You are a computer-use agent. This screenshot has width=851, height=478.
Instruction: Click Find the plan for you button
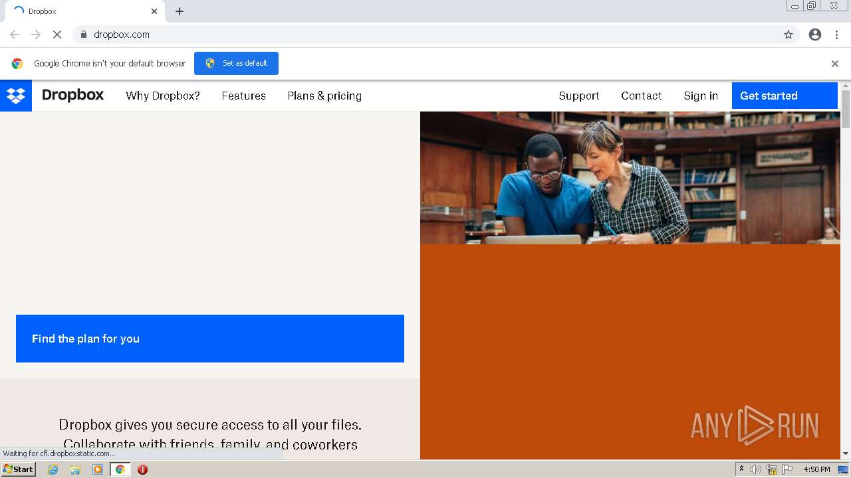pyautogui.click(x=210, y=339)
